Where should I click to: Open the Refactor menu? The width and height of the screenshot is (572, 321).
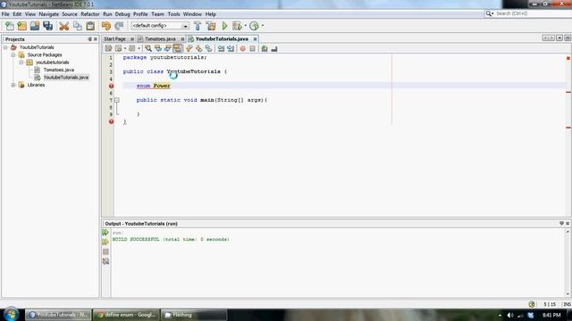(89, 14)
